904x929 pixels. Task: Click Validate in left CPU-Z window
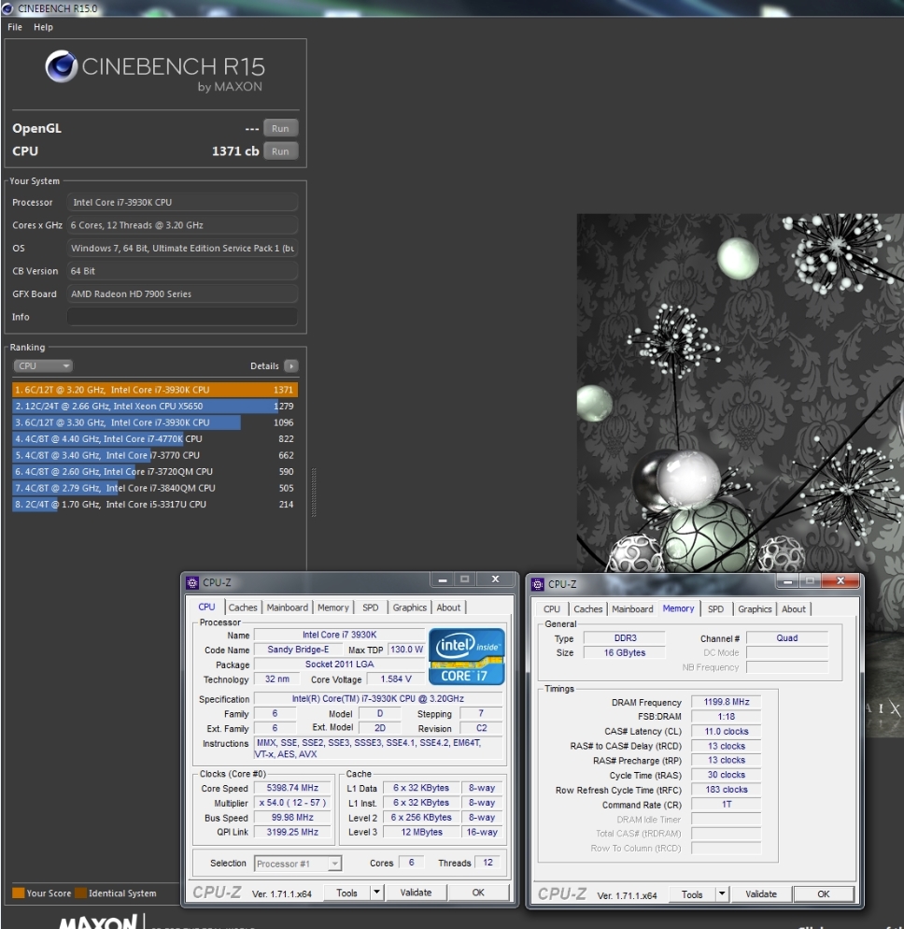[417, 893]
